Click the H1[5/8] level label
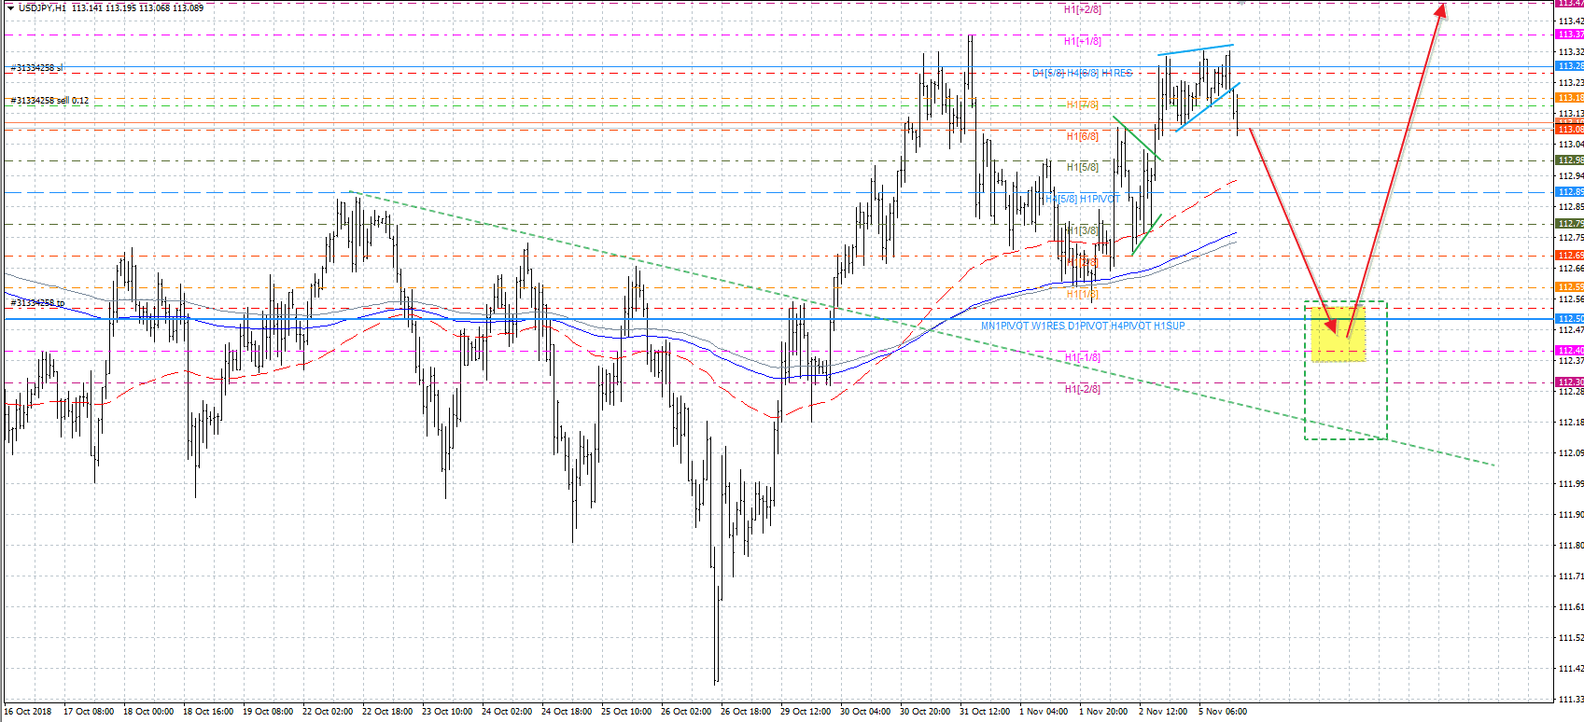 click(x=1083, y=168)
